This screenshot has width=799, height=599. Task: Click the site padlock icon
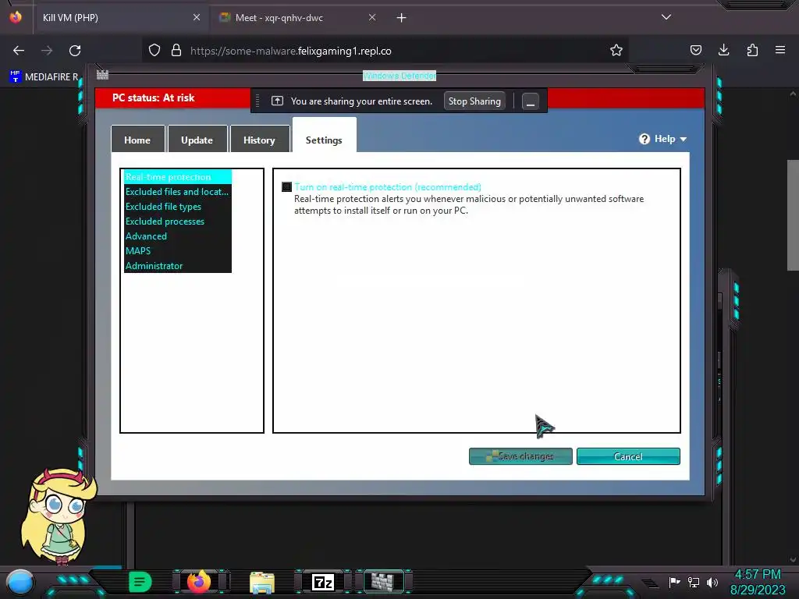[x=176, y=51]
